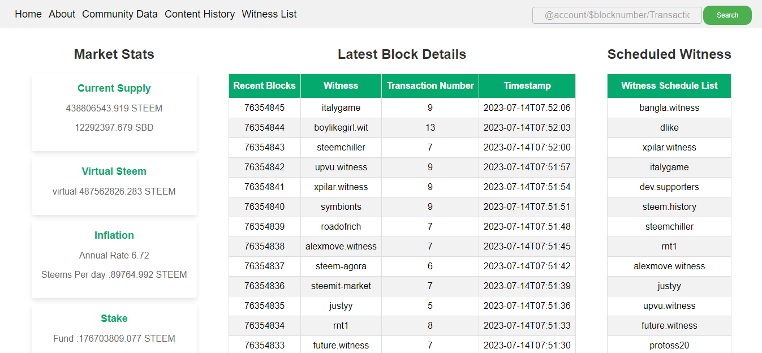762x353 pixels.
Task: Select block number 76354837
Action: coord(265,266)
